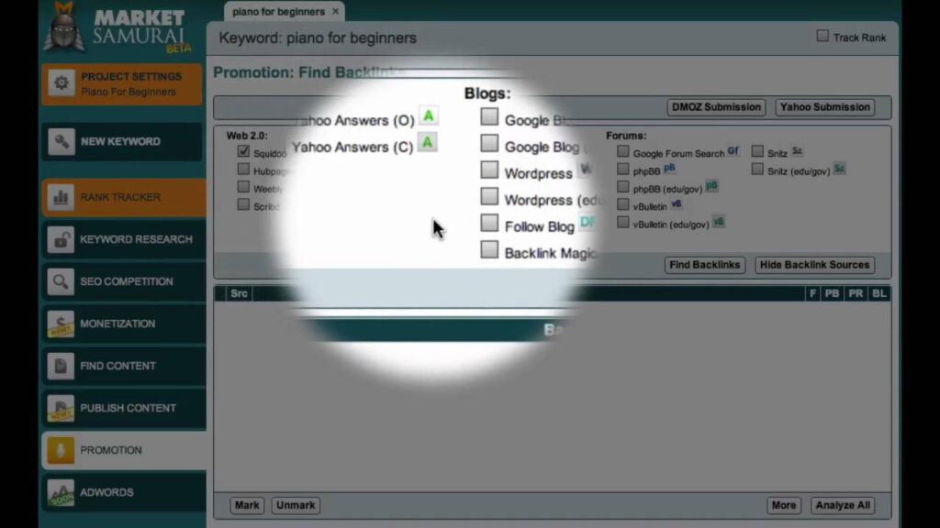Image resolution: width=940 pixels, height=528 pixels.
Task: Click green A icon beside Yahoo Answers (C)
Action: tap(428, 142)
